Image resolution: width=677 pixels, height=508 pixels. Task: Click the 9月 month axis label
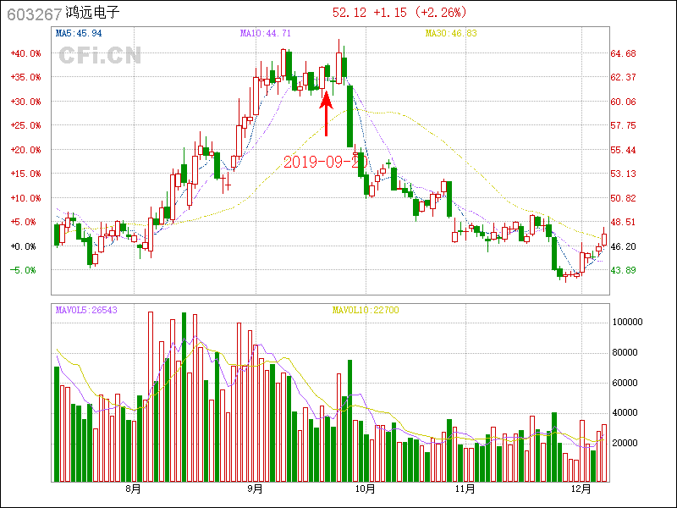coord(256,489)
